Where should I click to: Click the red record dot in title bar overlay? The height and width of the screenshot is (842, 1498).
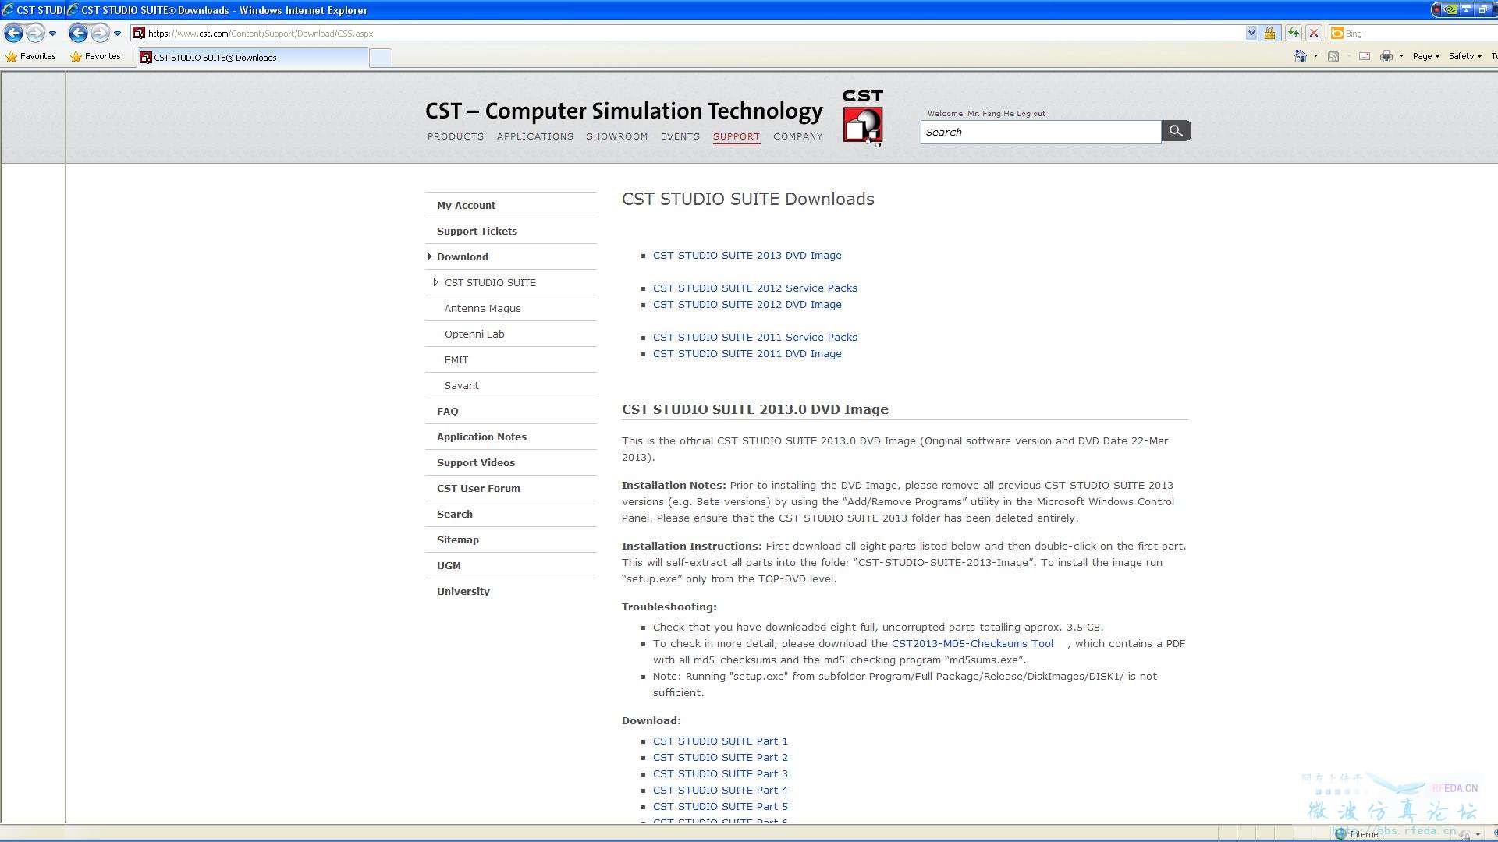[x=1436, y=9]
